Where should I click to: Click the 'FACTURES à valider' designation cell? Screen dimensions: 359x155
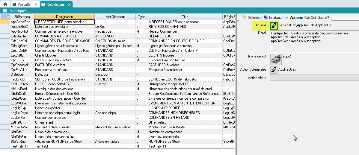tap(64, 65)
